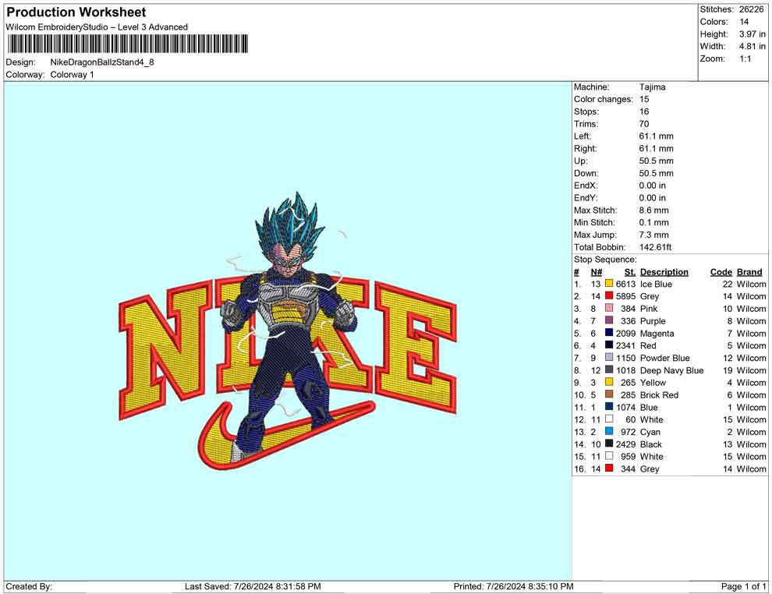The height and width of the screenshot is (594, 772).
Task: Click the 'Stop Sequence:' heading
Action: 605,260
